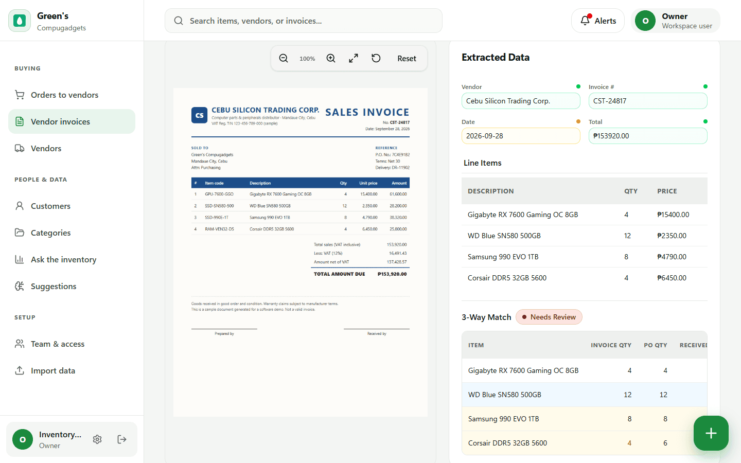Select line item price ₱2350.00

tap(672, 236)
